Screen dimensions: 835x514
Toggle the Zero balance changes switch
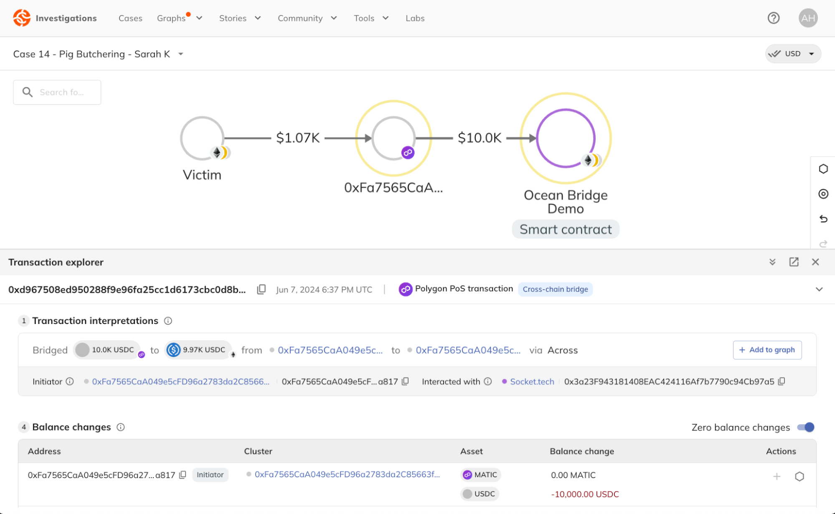pyautogui.click(x=805, y=427)
